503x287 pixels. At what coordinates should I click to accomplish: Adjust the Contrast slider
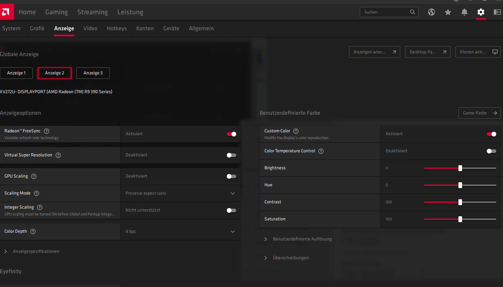(460, 202)
